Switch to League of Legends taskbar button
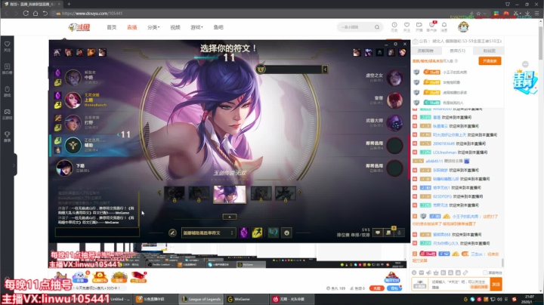Screen dimensions: 544x305 [x=202, y=299]
